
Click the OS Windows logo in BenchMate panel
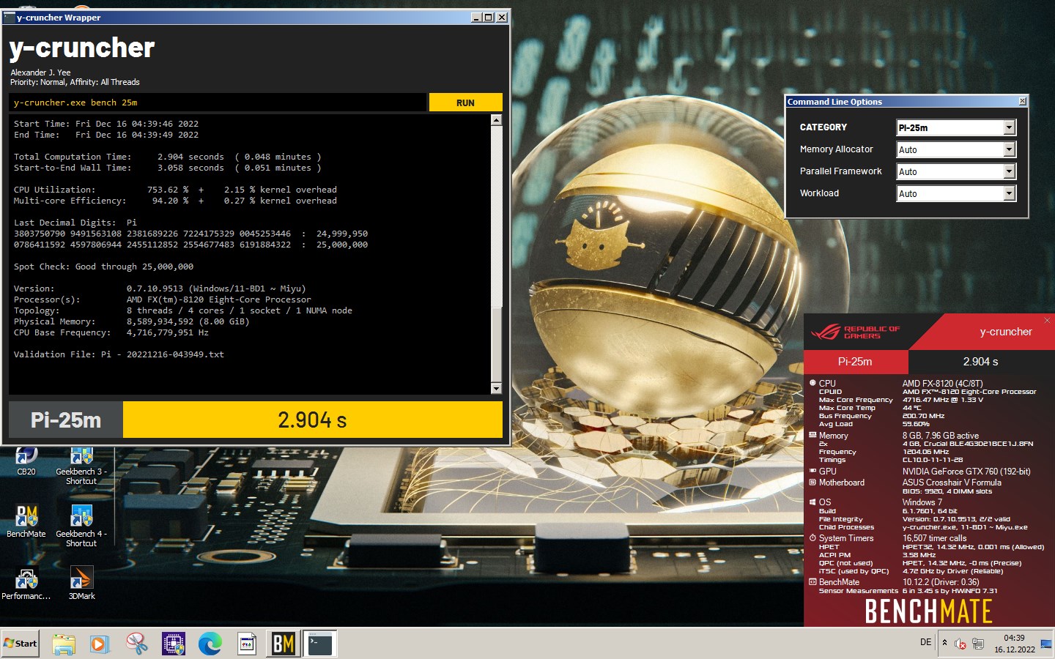click(812, 502)
